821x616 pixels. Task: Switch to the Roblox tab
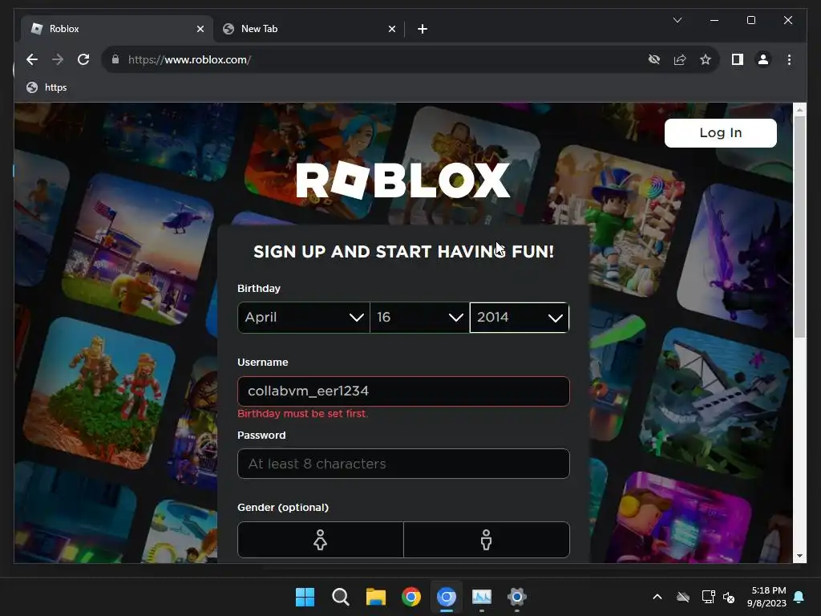pyautogui.click(x=118, y=29)
